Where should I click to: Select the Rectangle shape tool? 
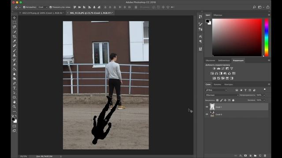click(14, 97)
